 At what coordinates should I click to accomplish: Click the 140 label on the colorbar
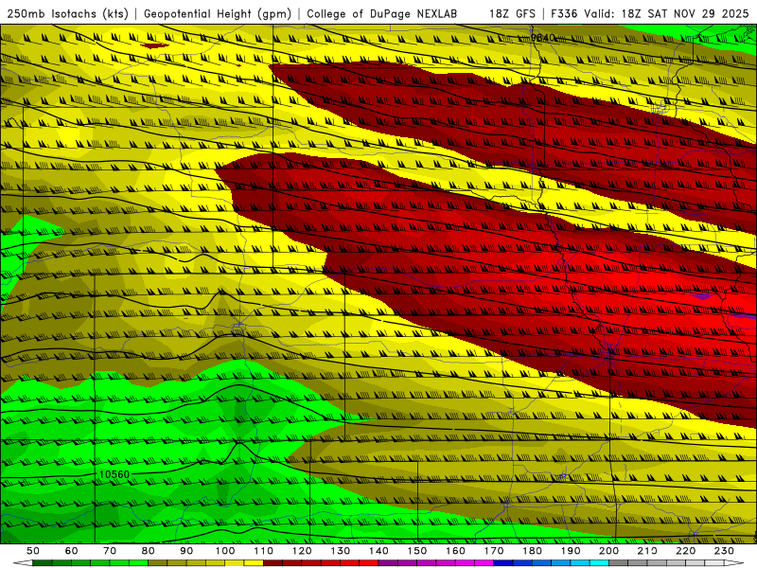379,551
